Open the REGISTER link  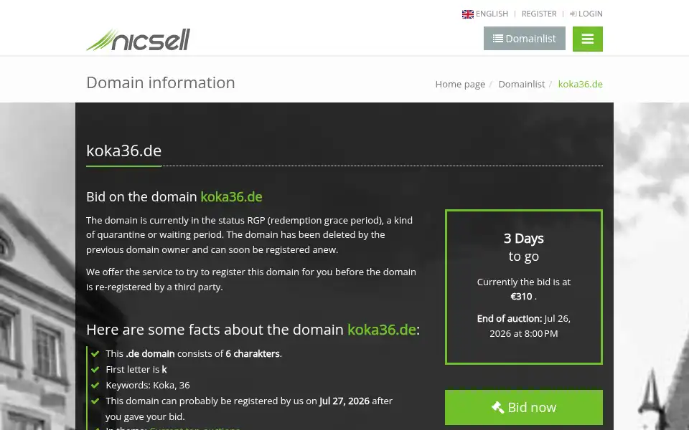pyautogui.click(x=539, y=14)
